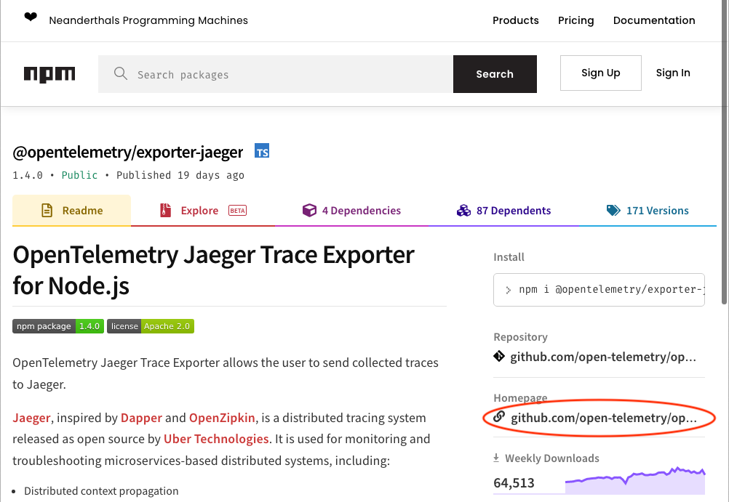Follow the Jaeger link in the description
This screenshot has height=502, width=729.
tap(31, 418)
